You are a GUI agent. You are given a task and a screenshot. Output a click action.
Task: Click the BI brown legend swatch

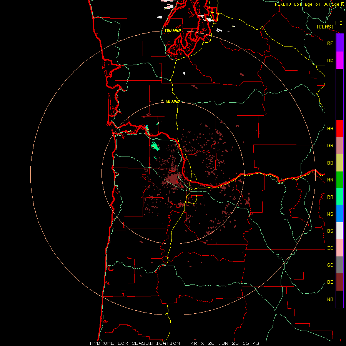click(339, 282)
